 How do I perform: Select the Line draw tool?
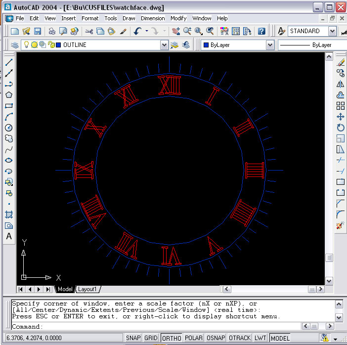9,62
